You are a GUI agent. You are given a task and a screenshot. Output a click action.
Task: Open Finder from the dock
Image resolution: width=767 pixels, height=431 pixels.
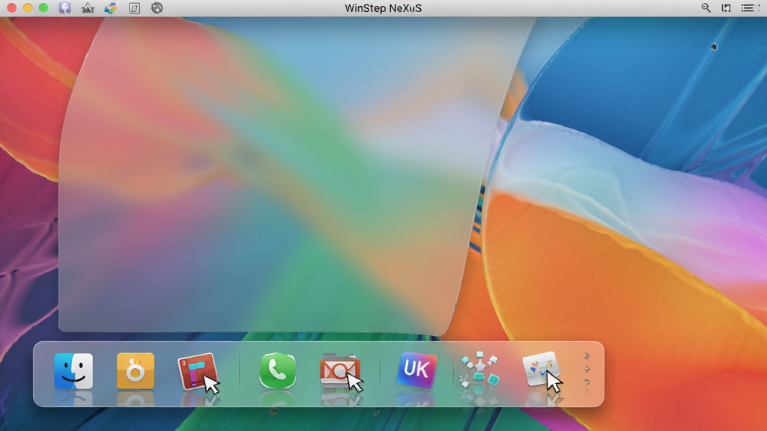73,371
